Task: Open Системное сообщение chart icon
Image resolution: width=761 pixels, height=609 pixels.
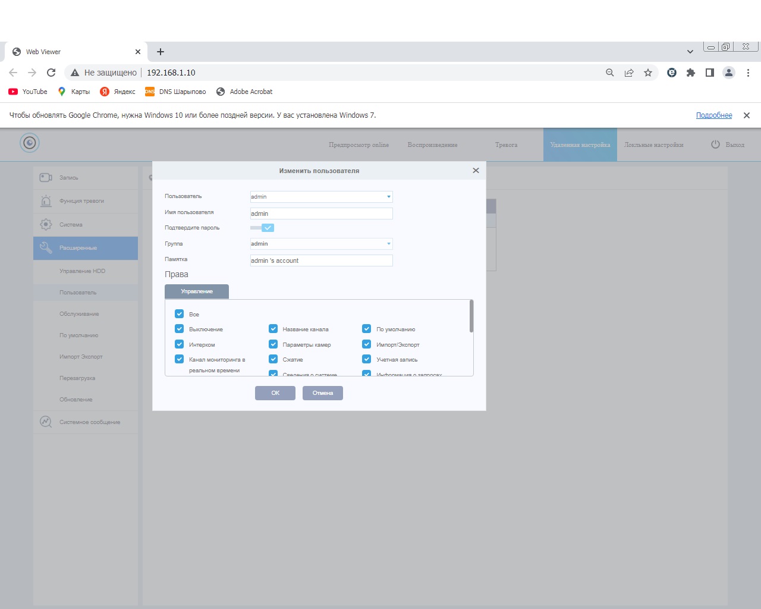Action: (x=46, y=422)
